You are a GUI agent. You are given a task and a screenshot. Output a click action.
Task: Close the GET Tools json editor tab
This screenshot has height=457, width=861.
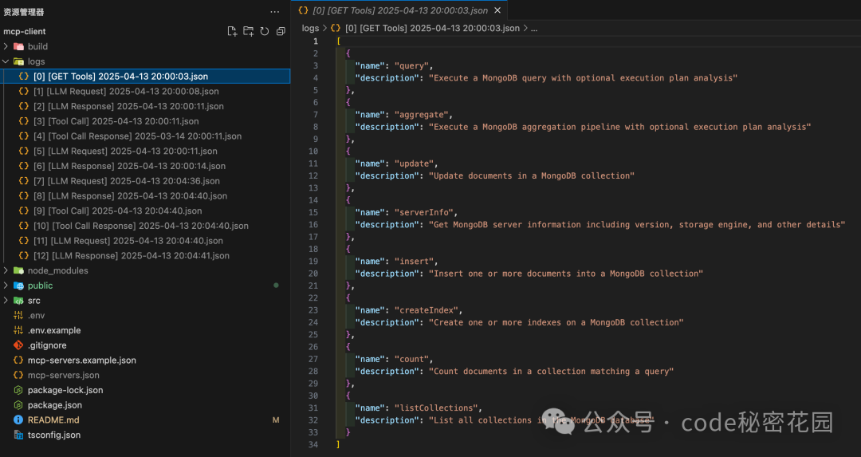(497, 10)
